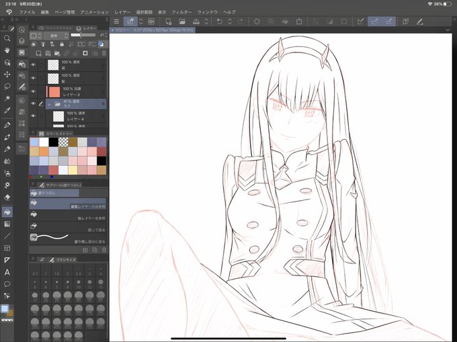Click the canvas document tab
Screen dimensions: 457x342
(153, 30)
